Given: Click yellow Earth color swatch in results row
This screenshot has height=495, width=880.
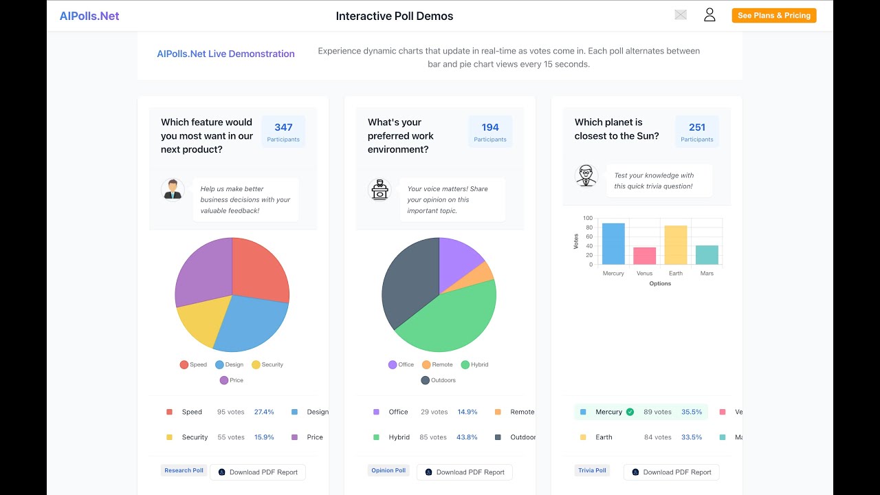Looking at the screenshot, I should coord(583,437).
